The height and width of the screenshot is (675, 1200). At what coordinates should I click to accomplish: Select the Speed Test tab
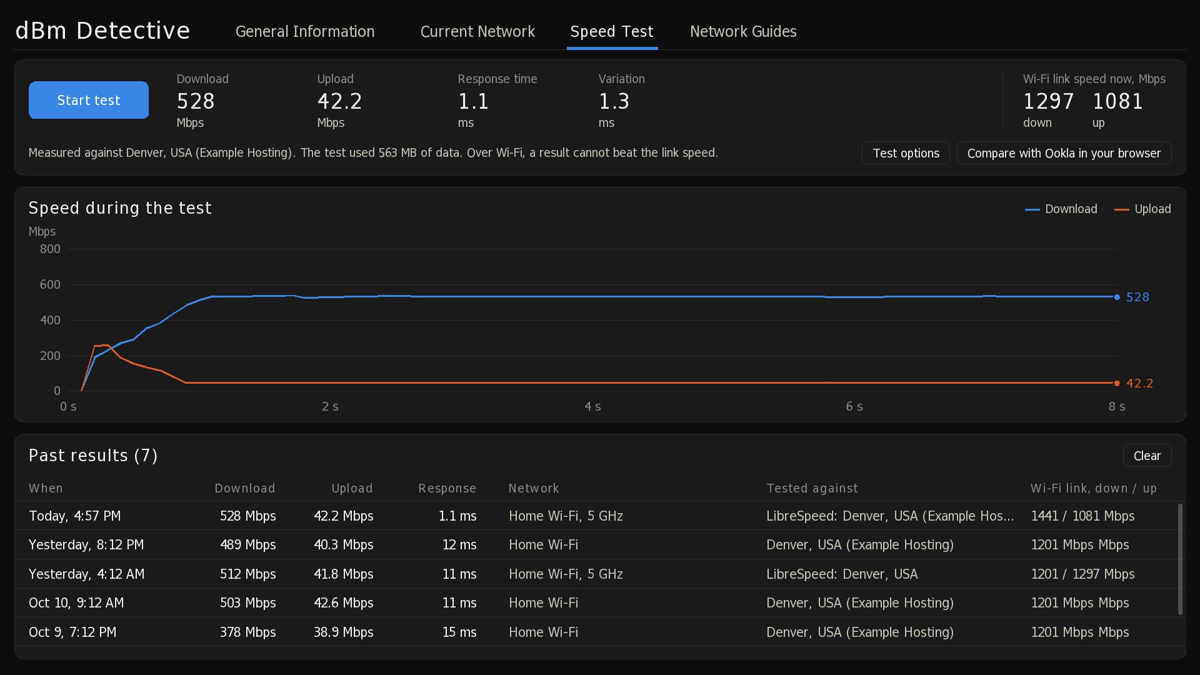click(612, 31)
